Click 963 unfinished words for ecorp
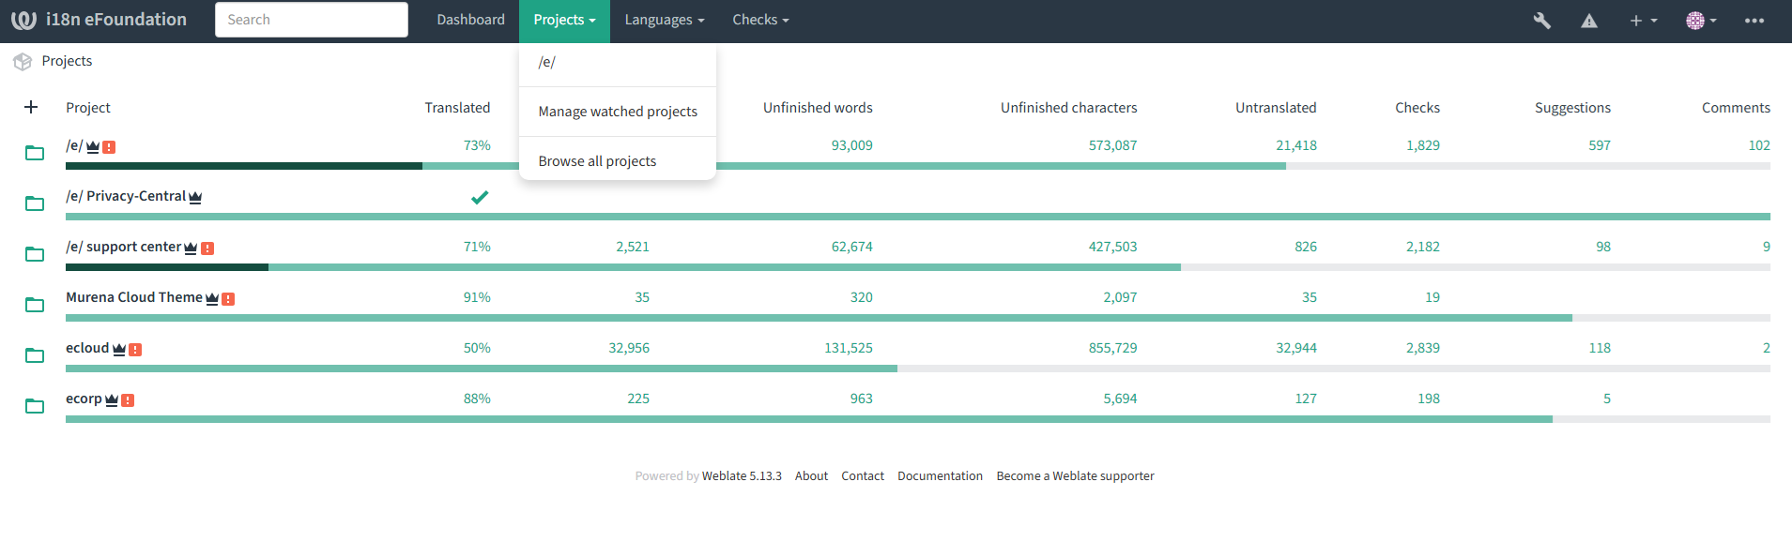1792x557 pixels. coord(862,399)
